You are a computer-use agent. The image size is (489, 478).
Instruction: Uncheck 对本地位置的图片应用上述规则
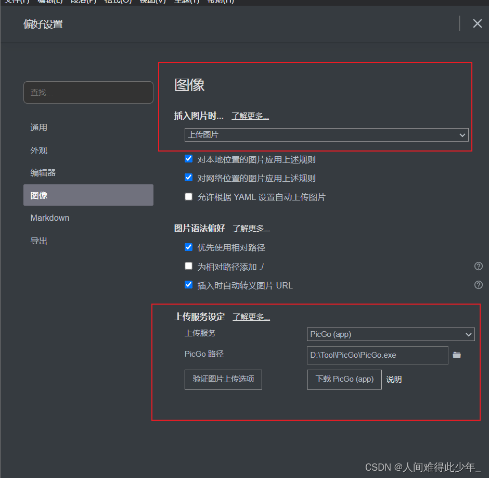click(x=189, y=159)
